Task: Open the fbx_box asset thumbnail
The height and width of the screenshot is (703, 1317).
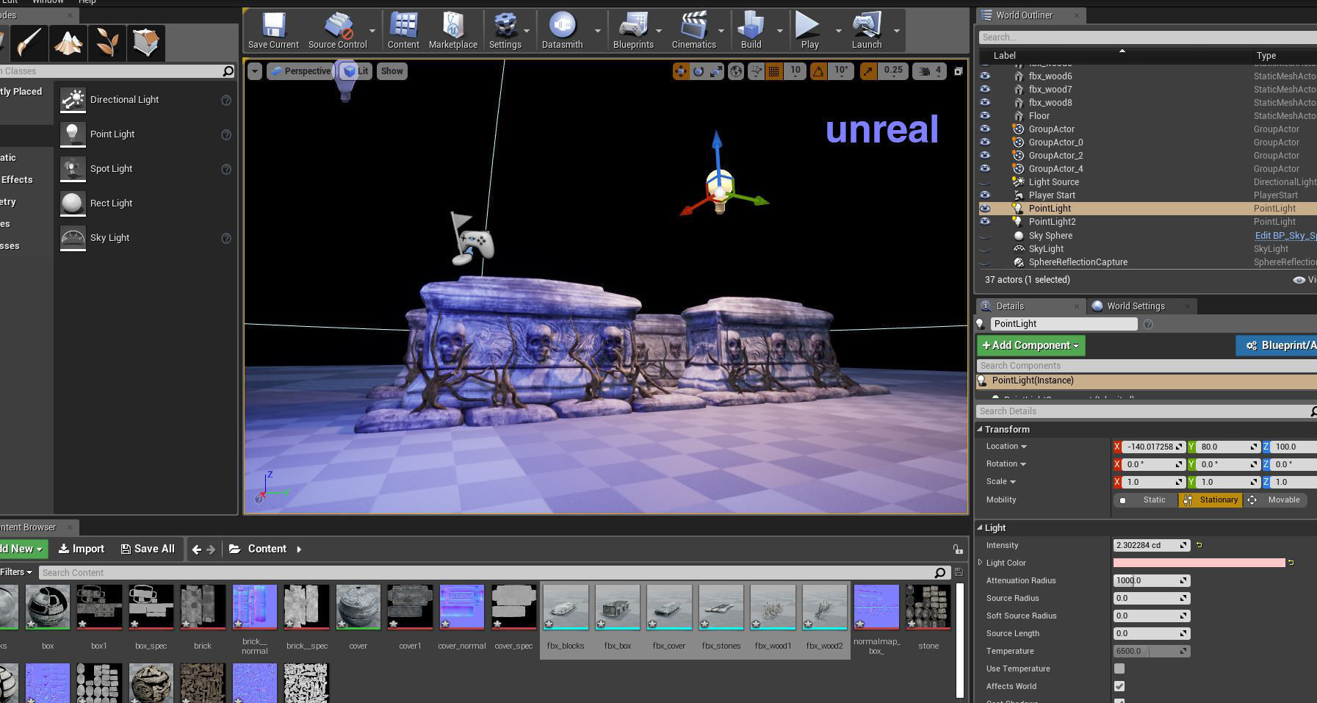Action: pyautogui.click(x=617, y=608)
